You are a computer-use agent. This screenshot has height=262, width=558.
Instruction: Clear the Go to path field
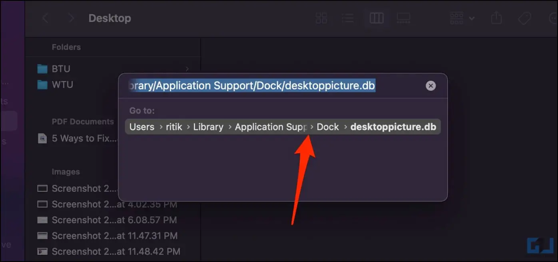pyautogui.click(x=430, y=85)
